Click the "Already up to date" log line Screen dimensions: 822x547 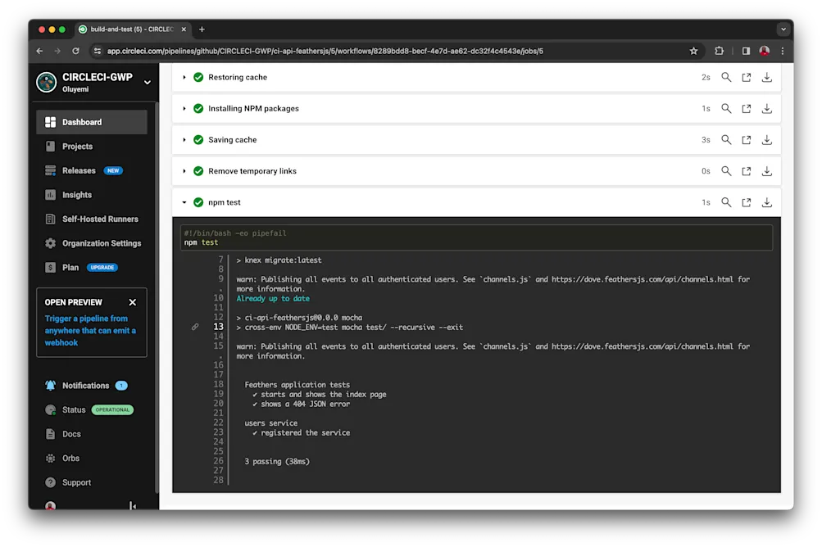pos(273,299)
